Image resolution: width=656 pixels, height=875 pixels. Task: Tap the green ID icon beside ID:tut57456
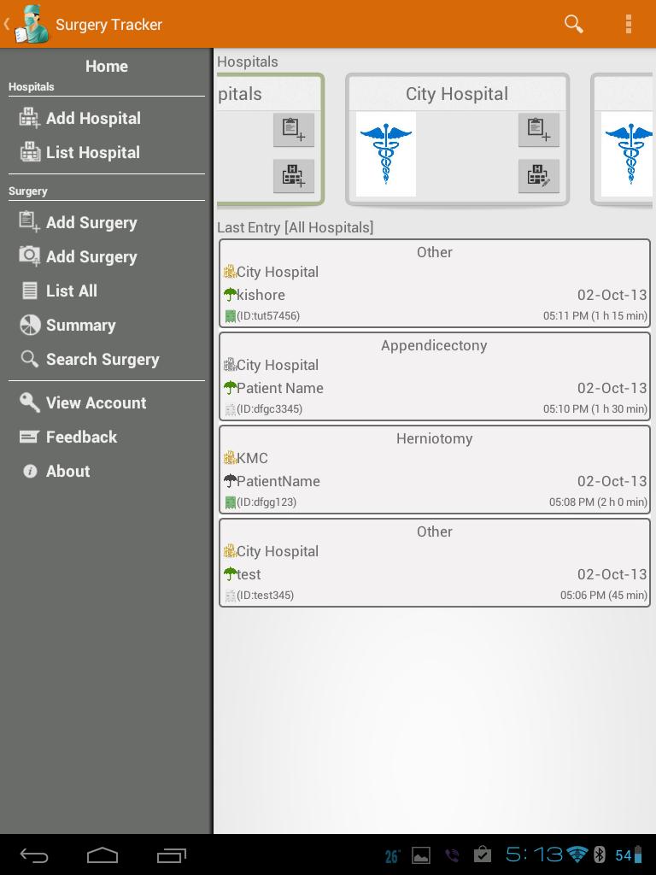[230, 316]
